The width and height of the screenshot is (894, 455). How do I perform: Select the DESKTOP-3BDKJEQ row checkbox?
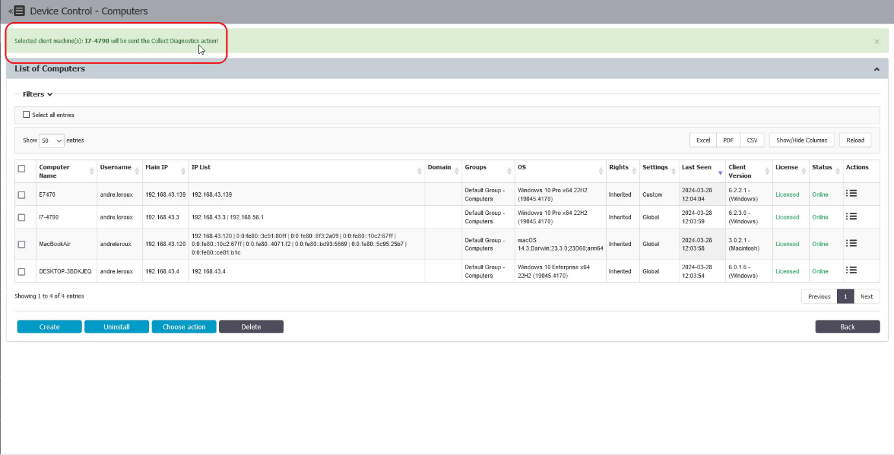pos(21,272)
